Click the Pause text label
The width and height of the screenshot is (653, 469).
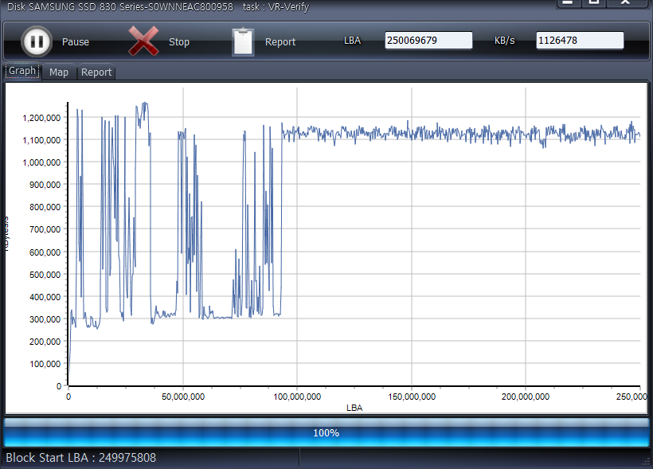pyautogui.click(x=76, y=42)
